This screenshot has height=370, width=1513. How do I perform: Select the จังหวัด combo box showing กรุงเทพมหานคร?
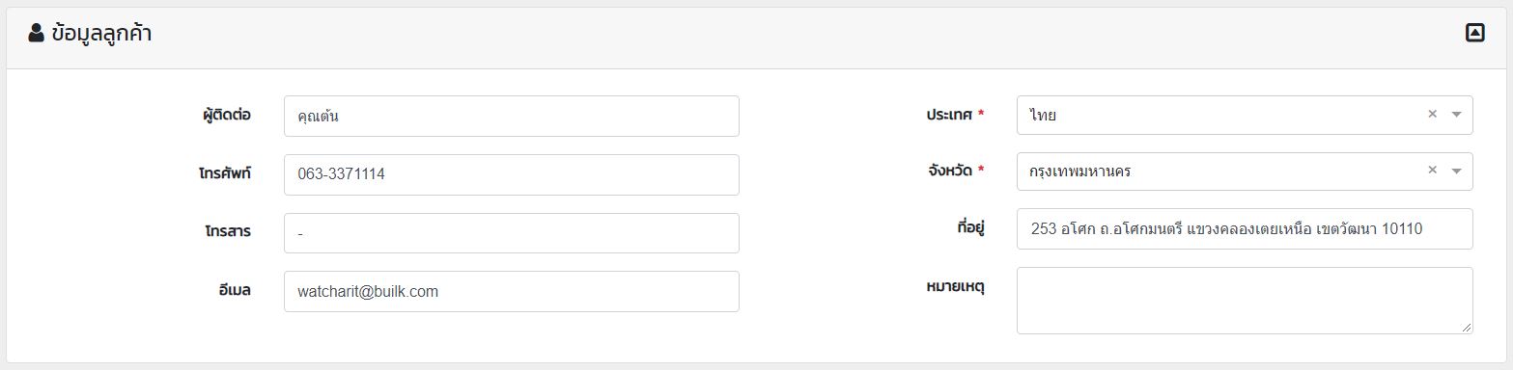pyautogui.click(x=1245, y=172)
